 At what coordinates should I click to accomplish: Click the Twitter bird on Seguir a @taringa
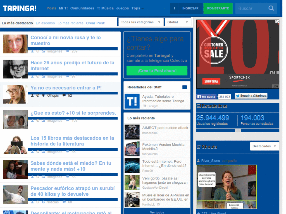(237, 96)
